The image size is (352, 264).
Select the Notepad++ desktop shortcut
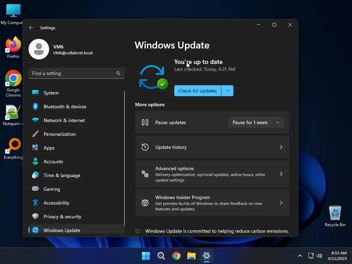pyautogui.click(x=13, y=115)
